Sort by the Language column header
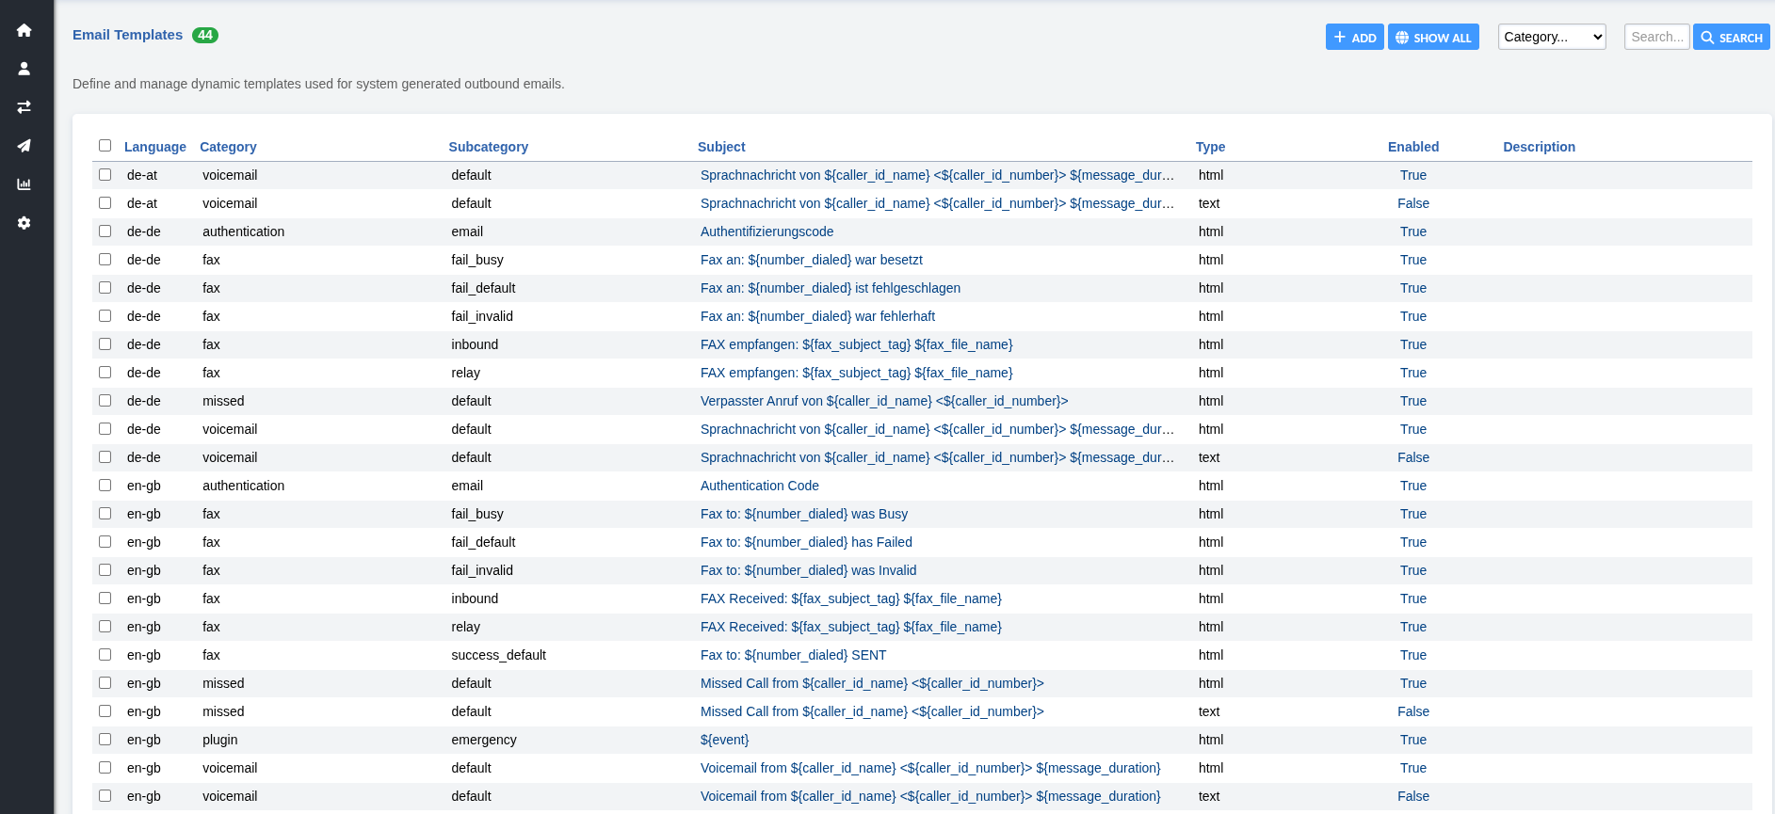This screenshot has width=1775, height=814. (x=155, y=147)
